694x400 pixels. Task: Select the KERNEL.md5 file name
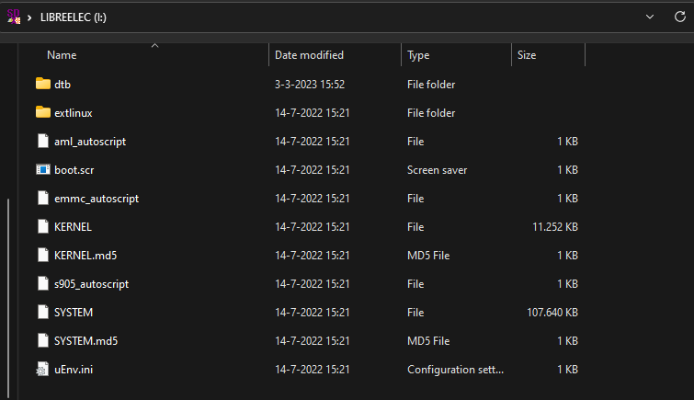click(x=85, y=255)
